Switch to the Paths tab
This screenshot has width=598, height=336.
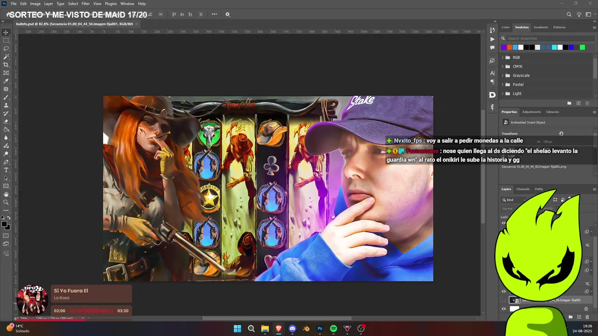[539, 189]
